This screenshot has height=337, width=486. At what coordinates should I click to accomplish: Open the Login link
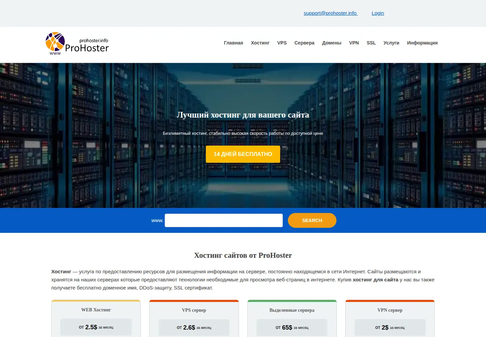(x=378, y=13)
